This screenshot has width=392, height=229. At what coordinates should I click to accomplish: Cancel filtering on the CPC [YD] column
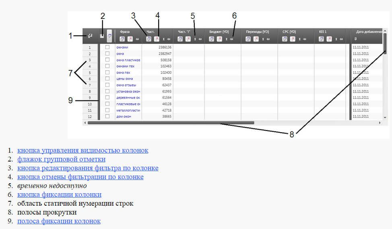coord(293,39)
